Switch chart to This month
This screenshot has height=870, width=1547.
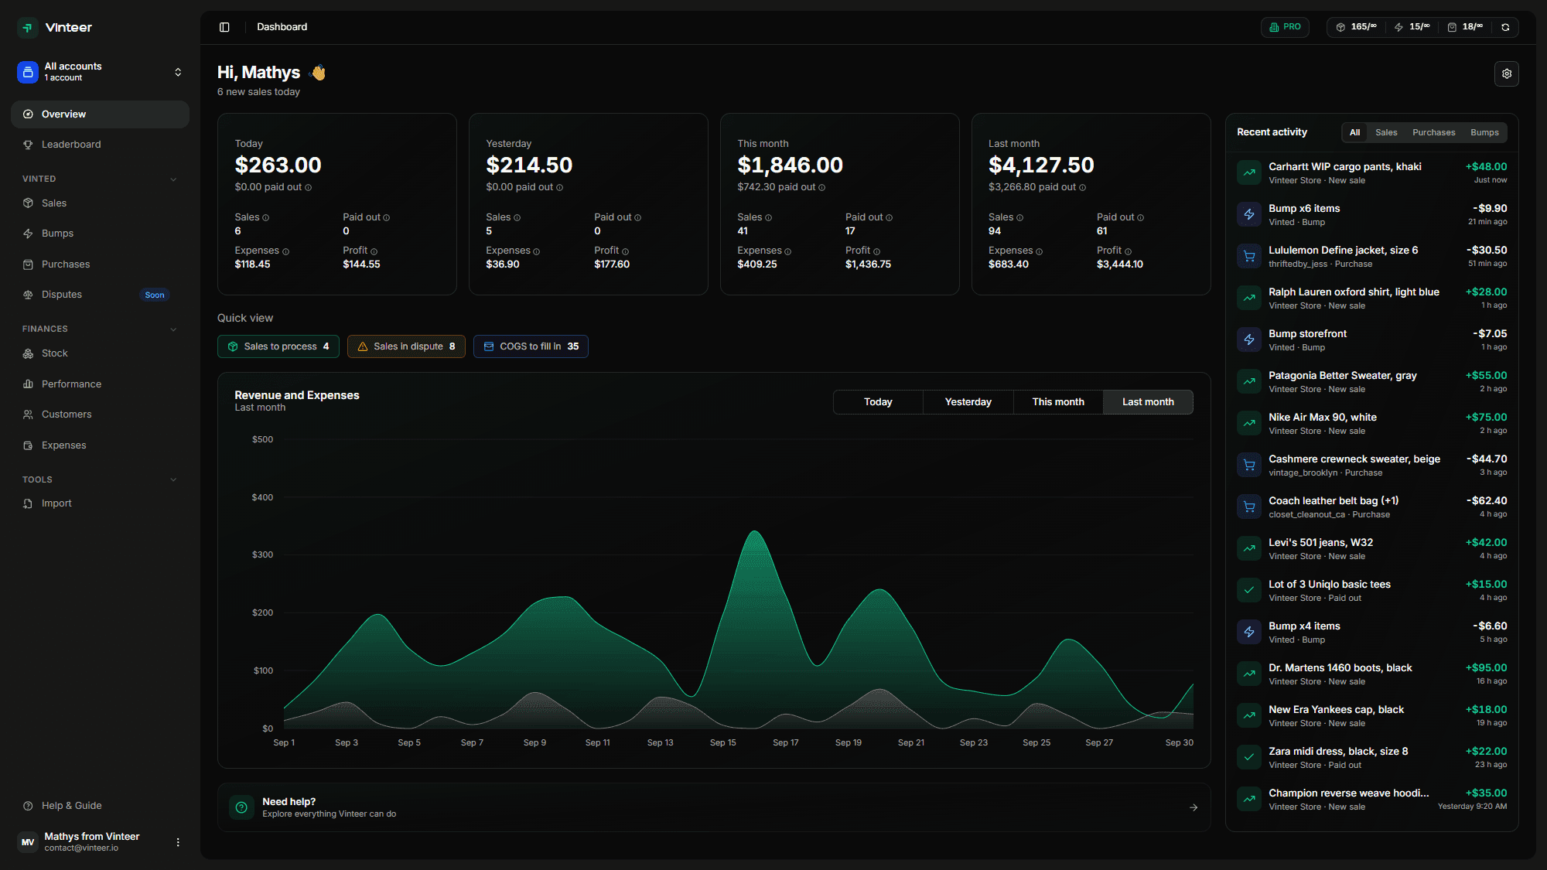1058,402
